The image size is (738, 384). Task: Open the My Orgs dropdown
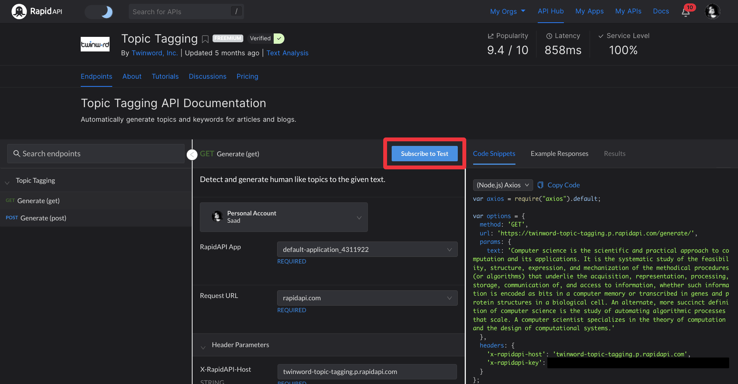point(507,12)
